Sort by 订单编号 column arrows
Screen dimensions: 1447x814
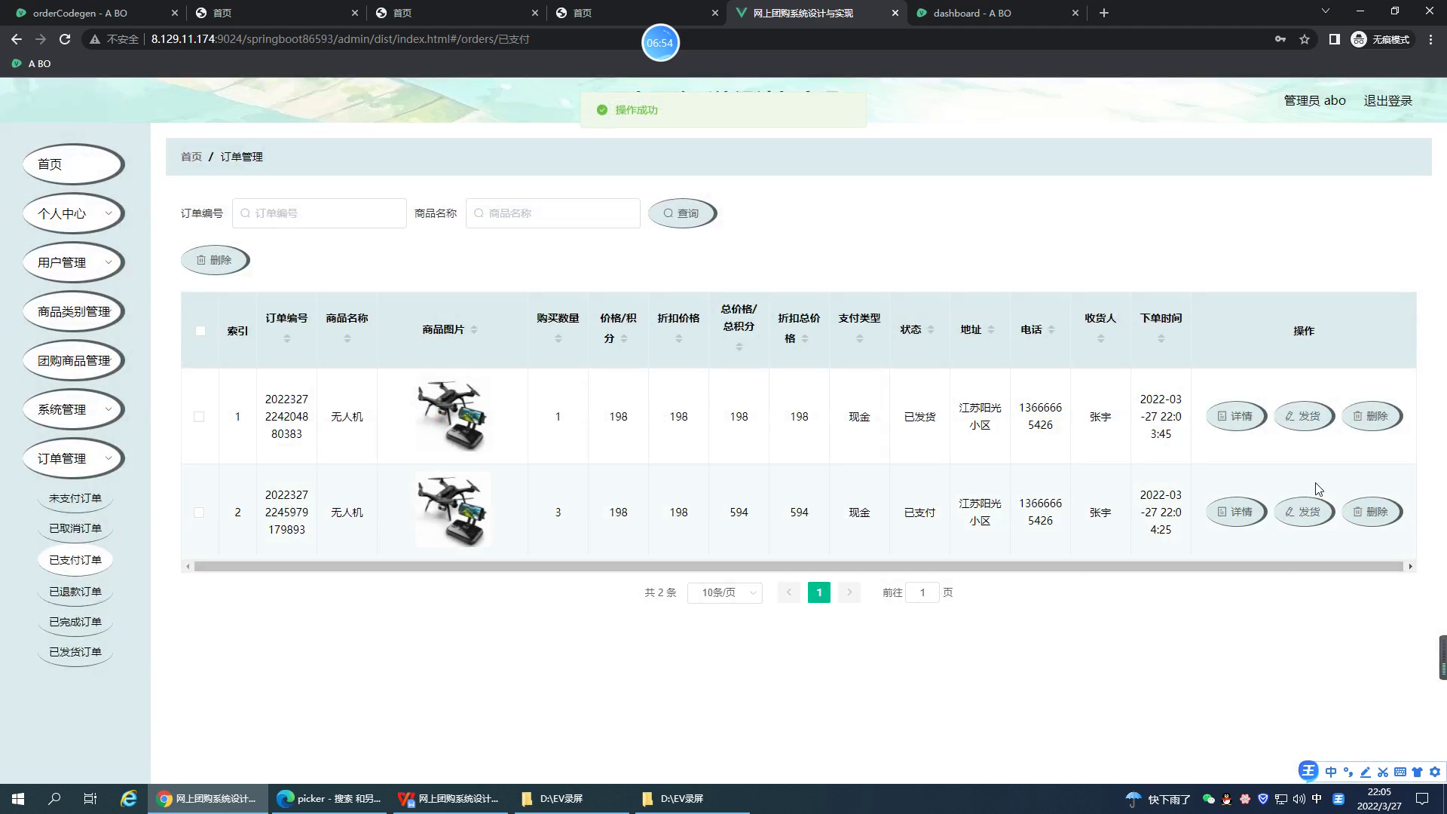[x=286, y=339]
